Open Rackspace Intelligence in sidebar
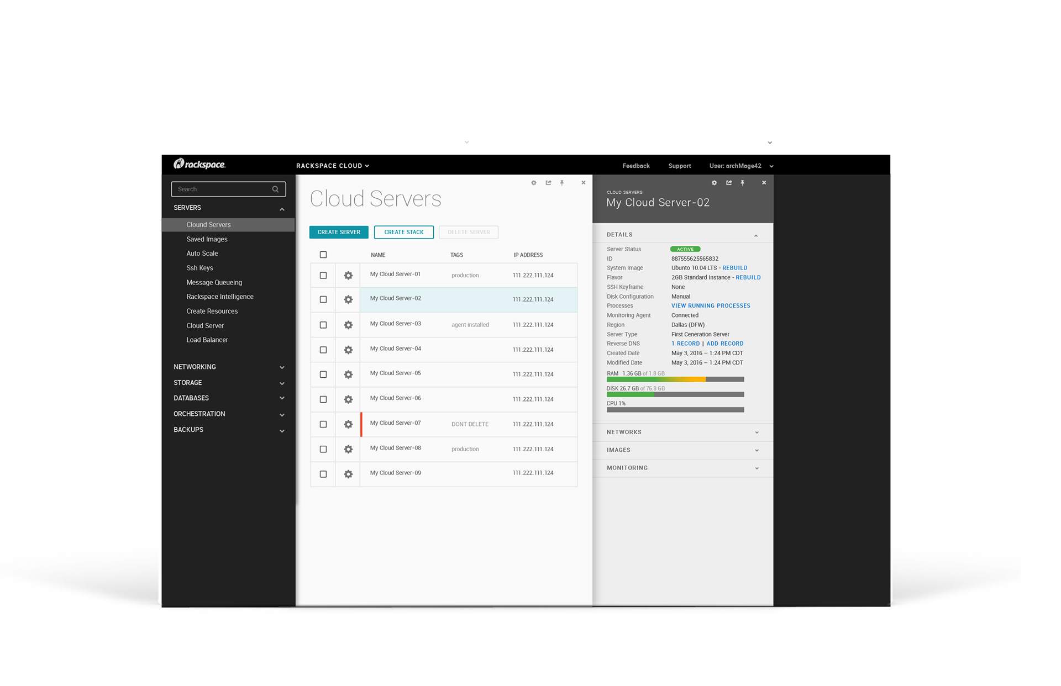Image resolution: width=1061 pixels, height=686 pixels. [x=220, y=297]
